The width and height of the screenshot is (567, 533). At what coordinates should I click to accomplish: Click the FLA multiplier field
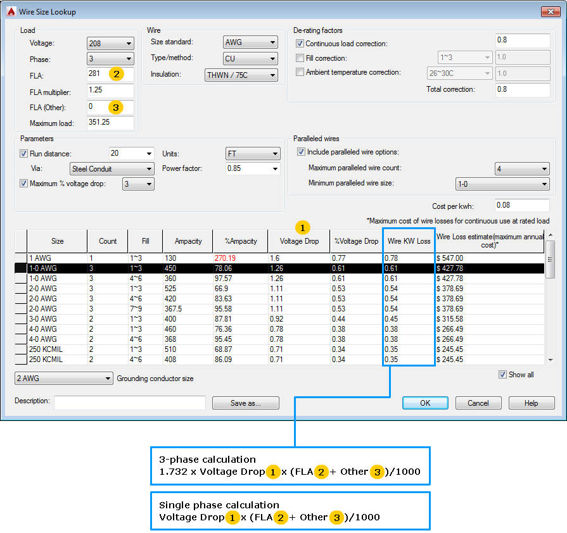tap(110, 90)
